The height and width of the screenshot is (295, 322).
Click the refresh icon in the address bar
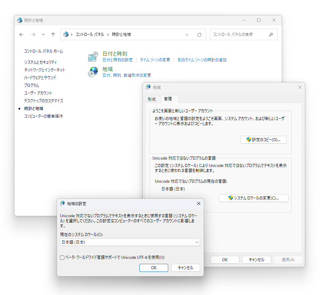pyautogui.click(x=199, y=35)
